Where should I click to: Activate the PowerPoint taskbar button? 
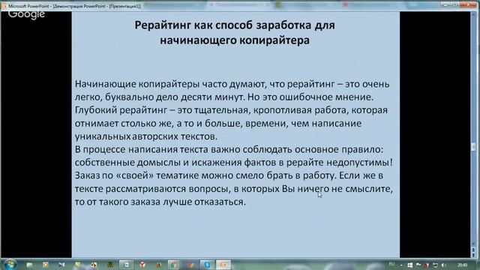223,265
